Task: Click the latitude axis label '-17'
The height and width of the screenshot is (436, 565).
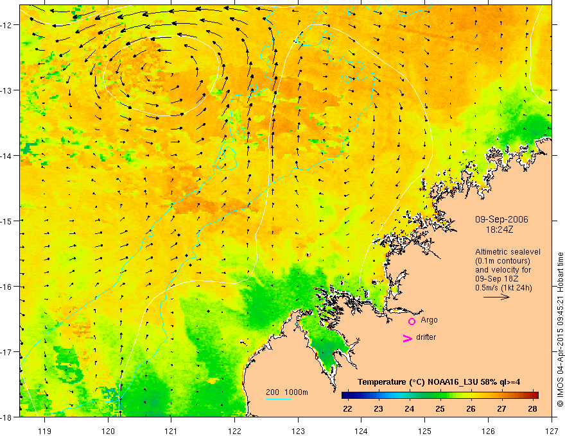Action: pyautogui.click(x=7, y=352)
